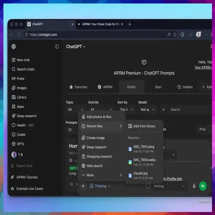215x215 pixels.
Task: Open Images in the sidebar
Action: [19, 88]
